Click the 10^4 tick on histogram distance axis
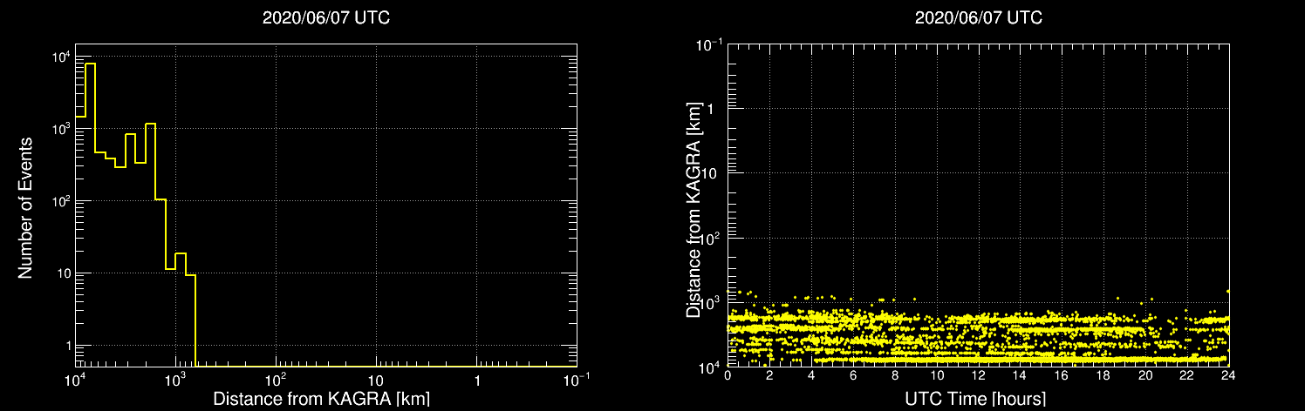This screenshot has height=411, width=1305. (75, 380)
